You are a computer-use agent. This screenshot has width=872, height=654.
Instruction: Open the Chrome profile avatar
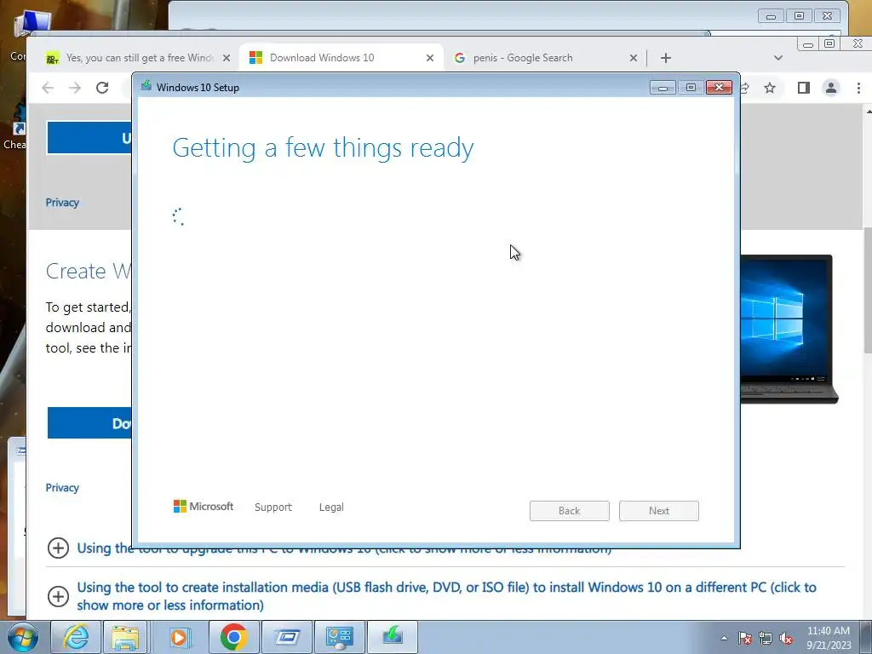(x=831, y=88)
